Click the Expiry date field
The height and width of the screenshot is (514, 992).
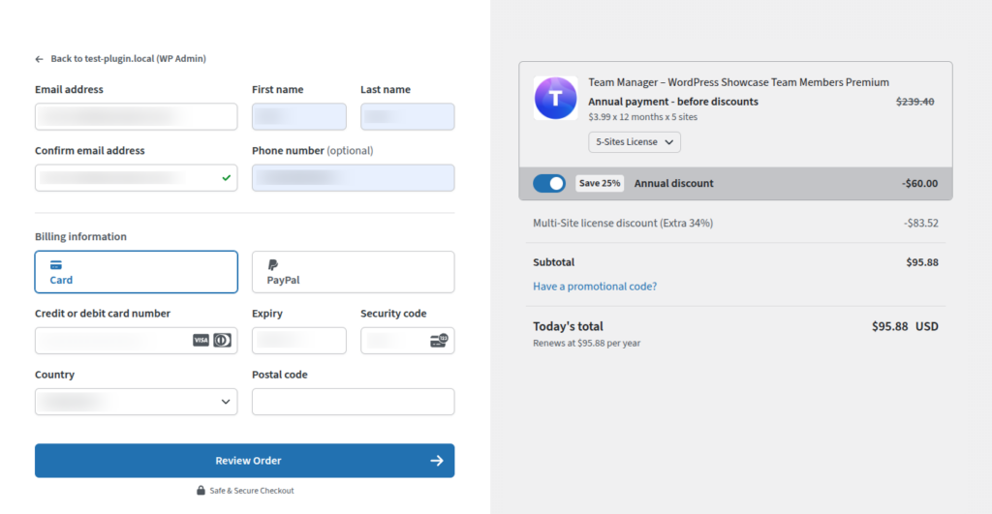pyautogui.click(x=298, y=341)
